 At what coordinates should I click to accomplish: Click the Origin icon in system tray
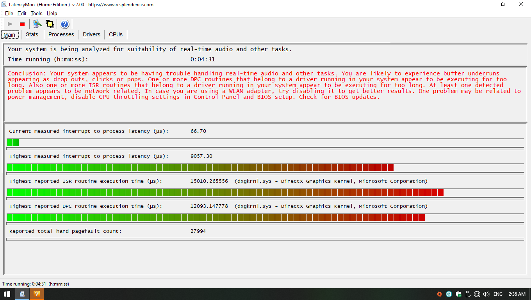tap(440, 294)
